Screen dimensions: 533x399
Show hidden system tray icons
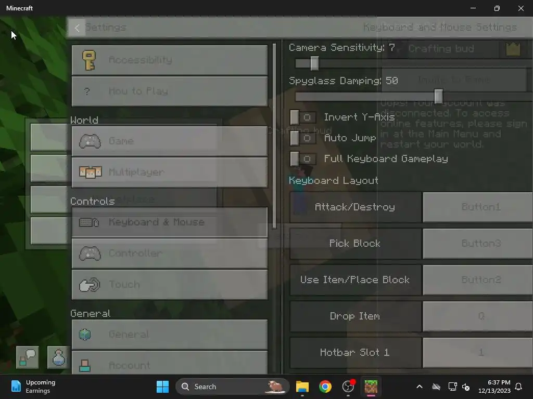[x=420, y=387]
